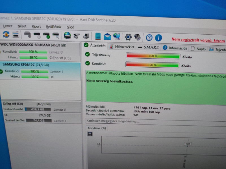Viewport: 226px width, 169px height.
Task: Click the Teljesítmény 100 % gradient bar
Action: [x=153, y=56]
